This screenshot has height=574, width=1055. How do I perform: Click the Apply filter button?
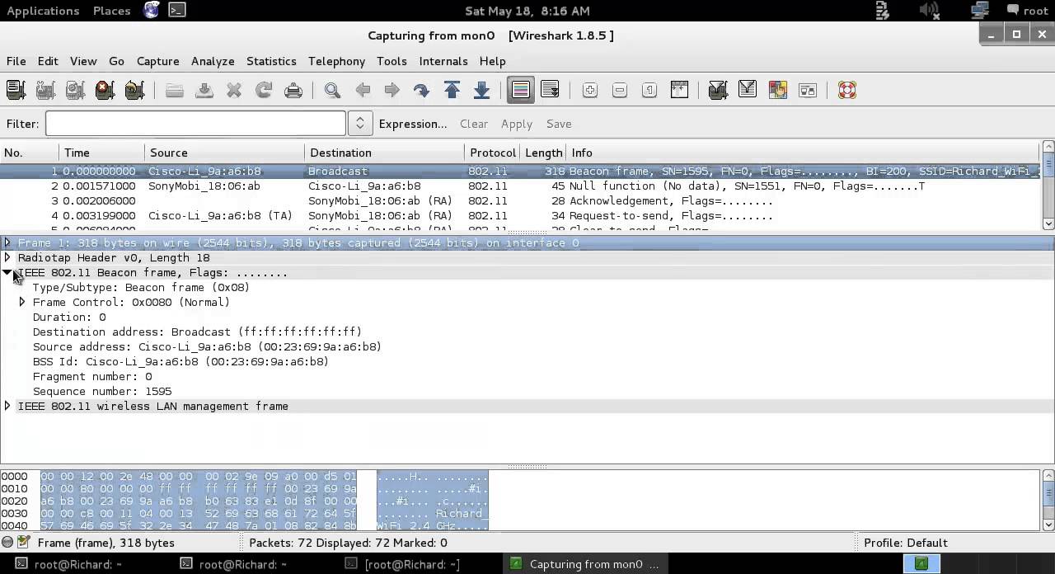click(517, 124)
